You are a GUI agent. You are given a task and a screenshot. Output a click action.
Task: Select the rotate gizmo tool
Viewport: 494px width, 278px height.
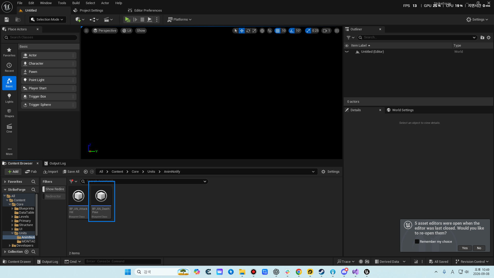[x=248, y=31]
